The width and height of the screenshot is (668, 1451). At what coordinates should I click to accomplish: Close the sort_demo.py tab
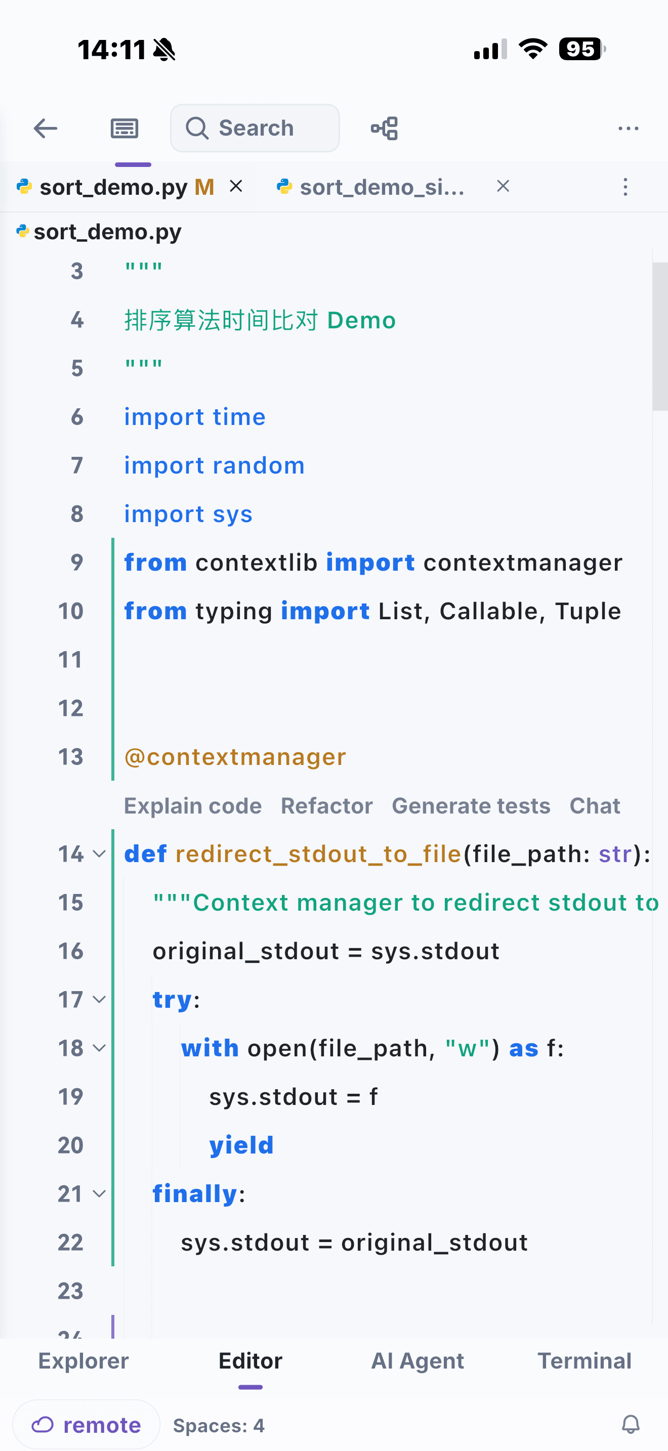tap(236, 187)
